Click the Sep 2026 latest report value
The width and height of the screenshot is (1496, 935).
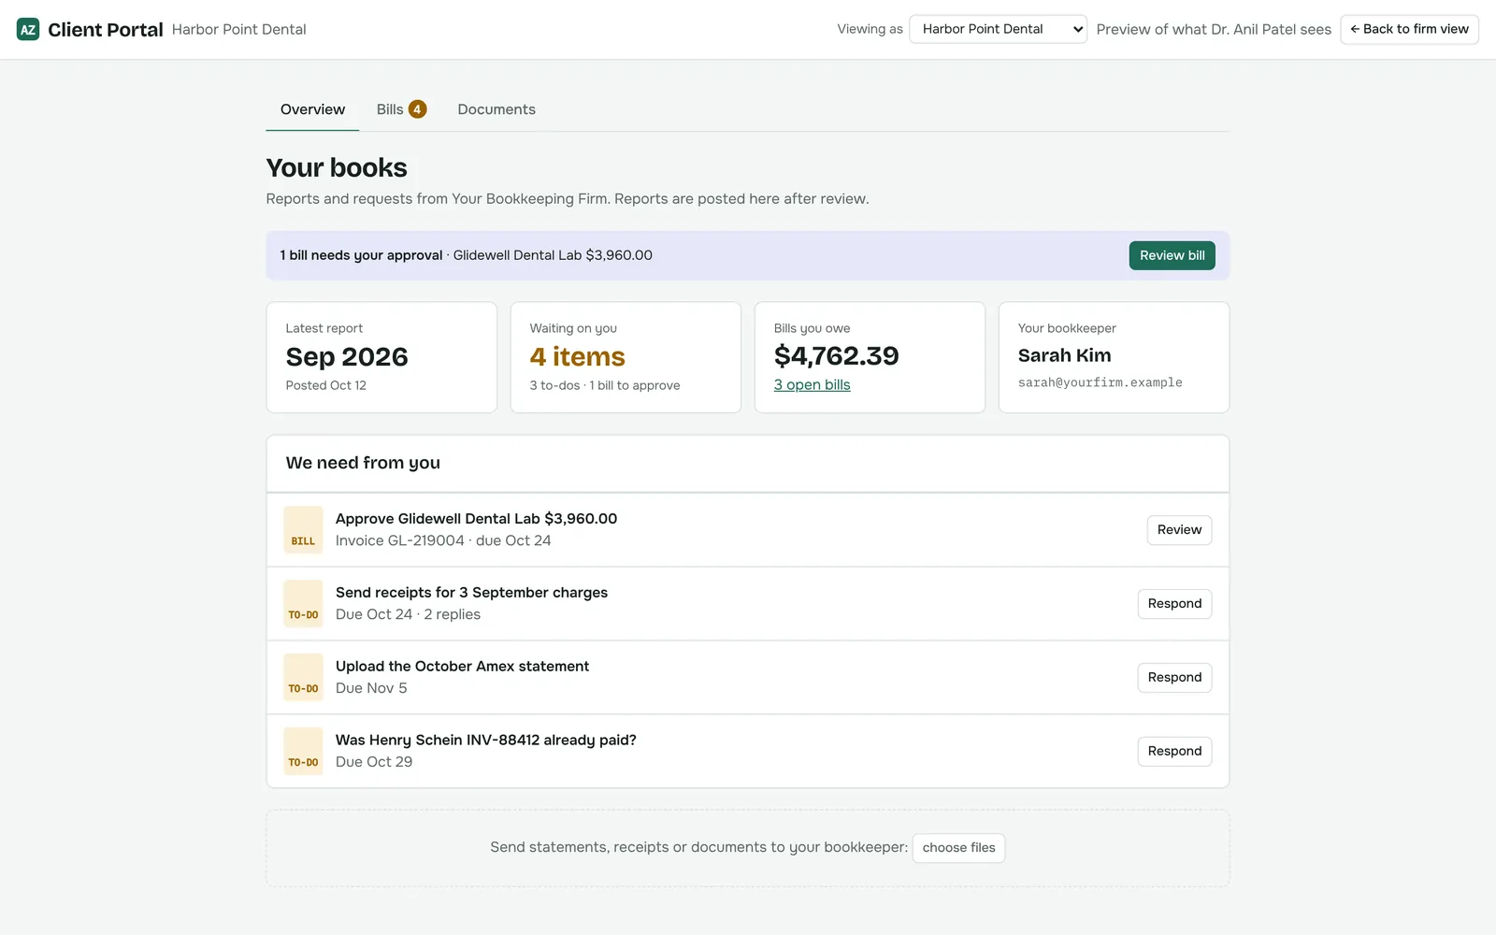coord(347,357)
